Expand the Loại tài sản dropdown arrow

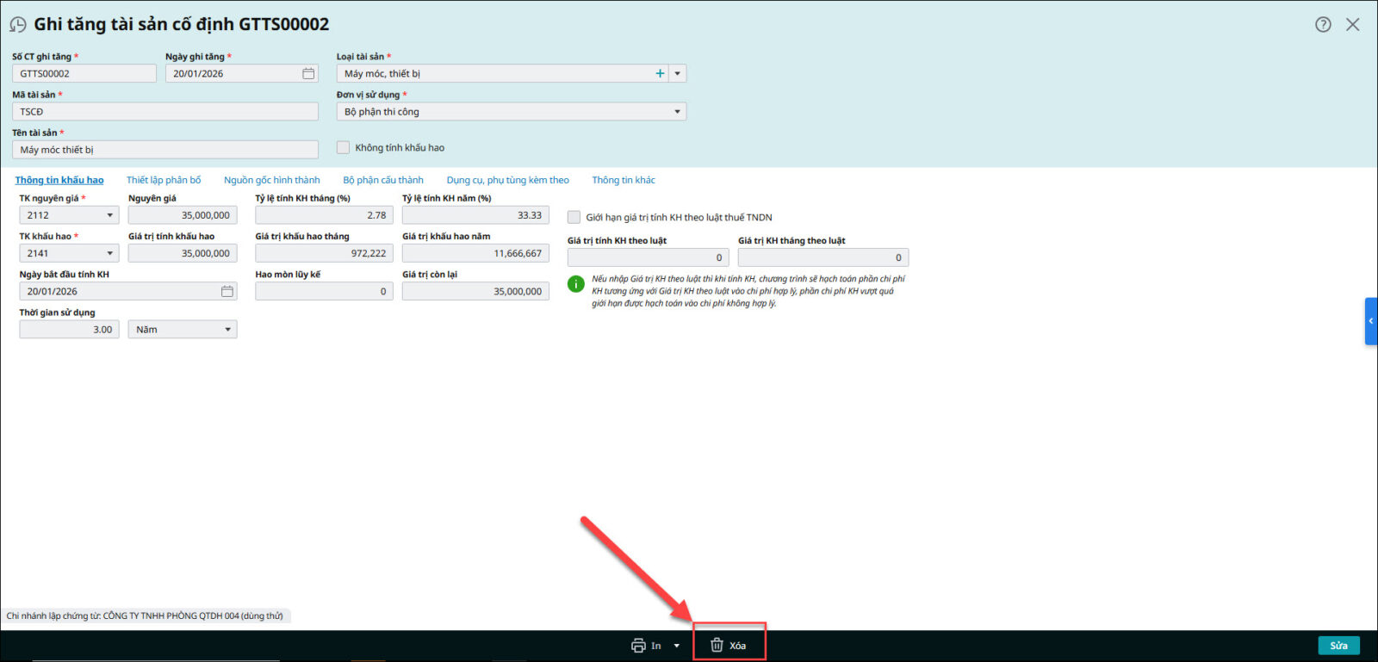pyautogui.click(x=678, y=74)
